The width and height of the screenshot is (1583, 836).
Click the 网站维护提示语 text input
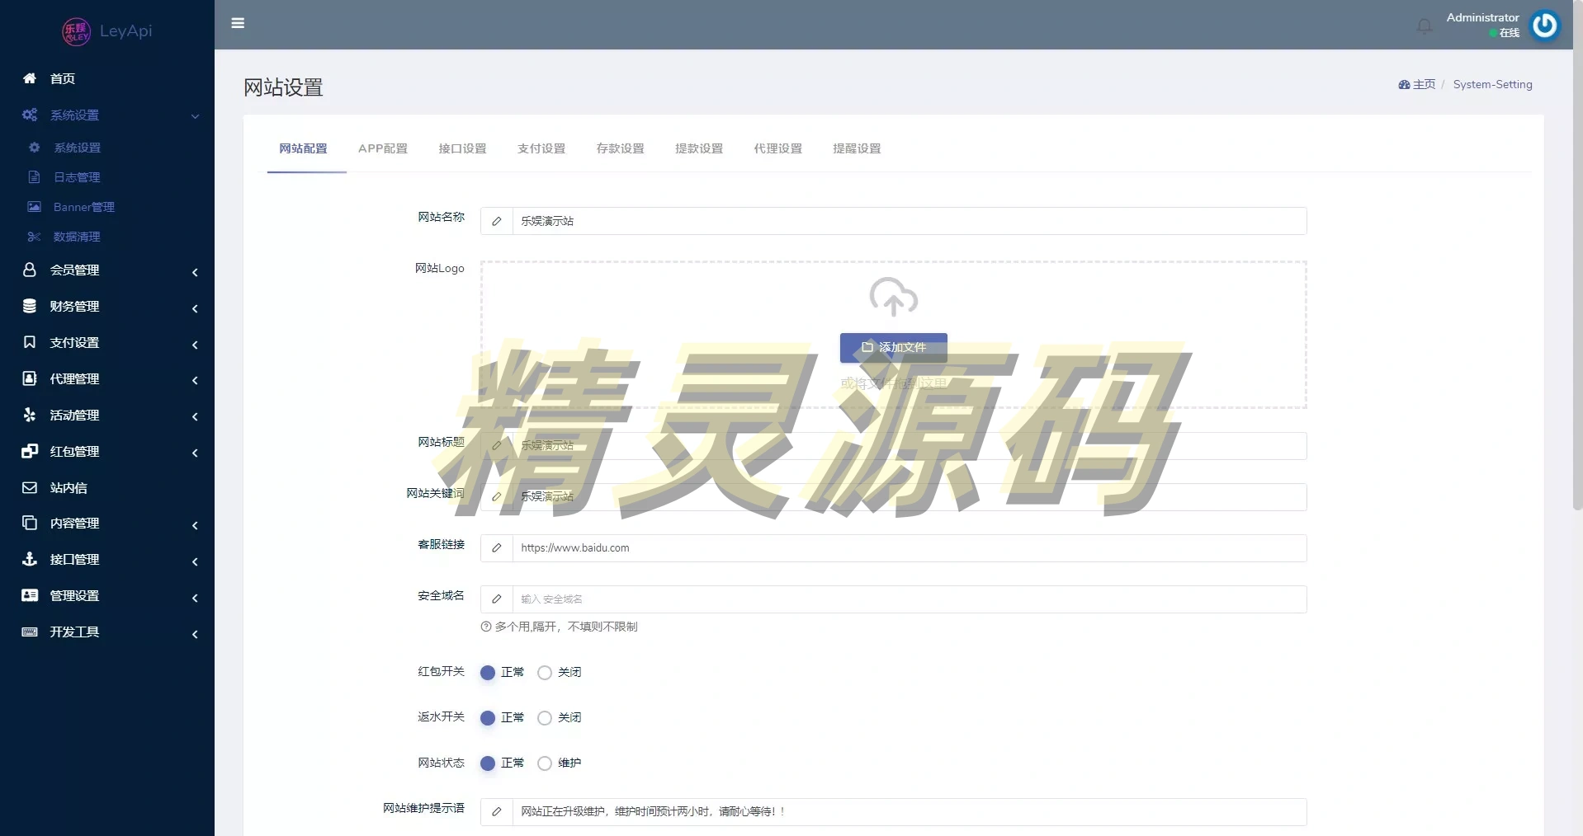point(909,812)
